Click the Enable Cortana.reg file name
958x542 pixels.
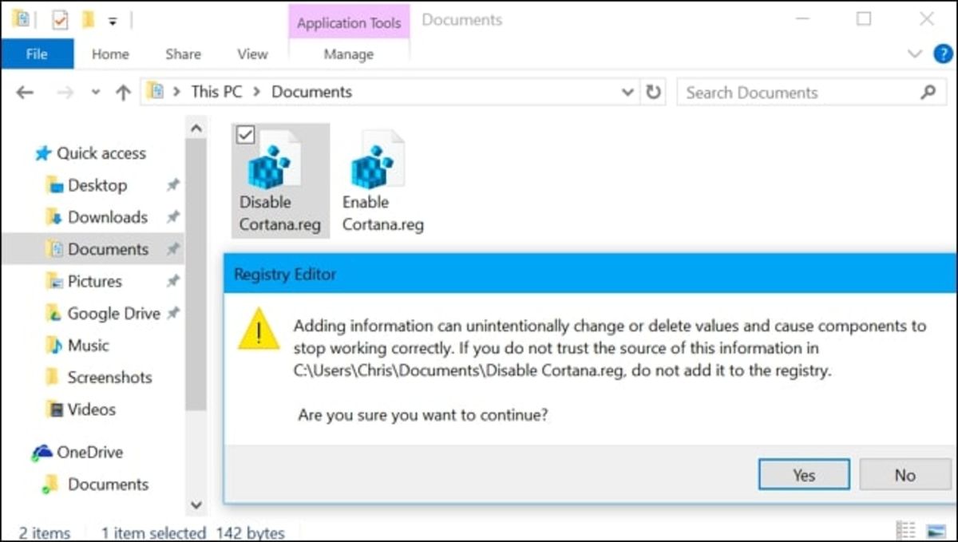[382, 213]
